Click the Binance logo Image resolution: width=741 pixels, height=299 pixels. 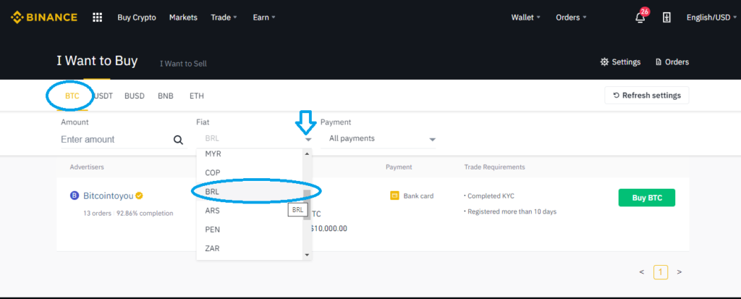coord(44,17)
